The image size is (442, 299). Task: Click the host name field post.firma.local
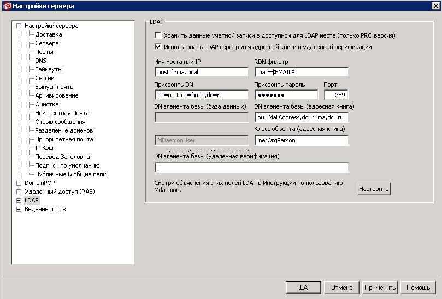[x=202, y=72]
